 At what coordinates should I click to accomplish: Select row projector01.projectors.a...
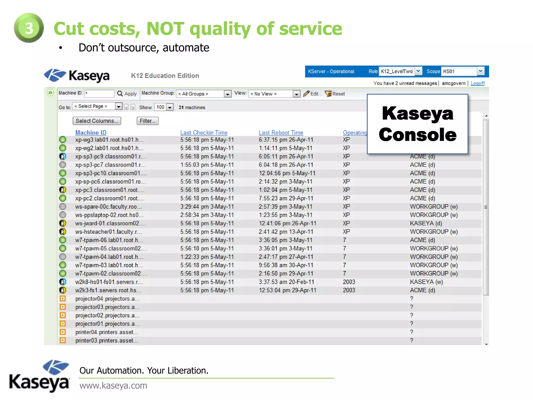point(270,324)
